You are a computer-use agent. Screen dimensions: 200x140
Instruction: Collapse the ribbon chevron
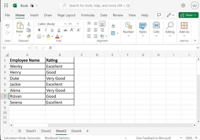pos(195,41)
